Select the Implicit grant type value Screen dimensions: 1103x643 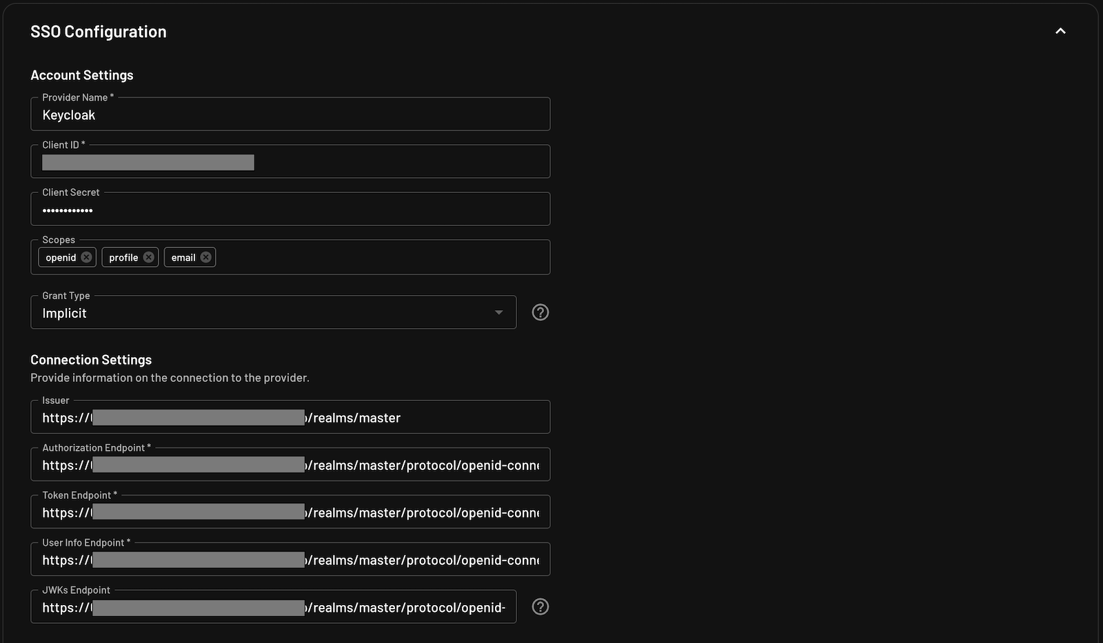pos(65,312)
